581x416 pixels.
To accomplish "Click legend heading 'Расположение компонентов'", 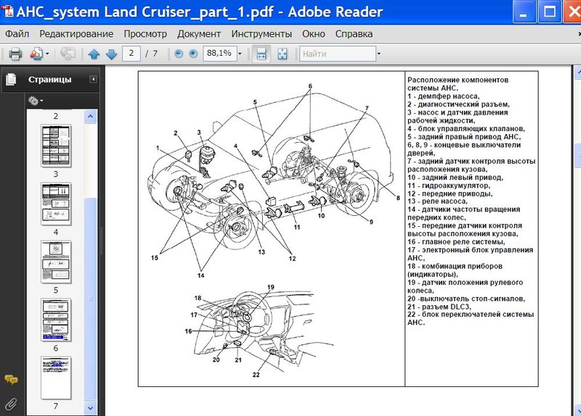I will [x=458, y=80].
